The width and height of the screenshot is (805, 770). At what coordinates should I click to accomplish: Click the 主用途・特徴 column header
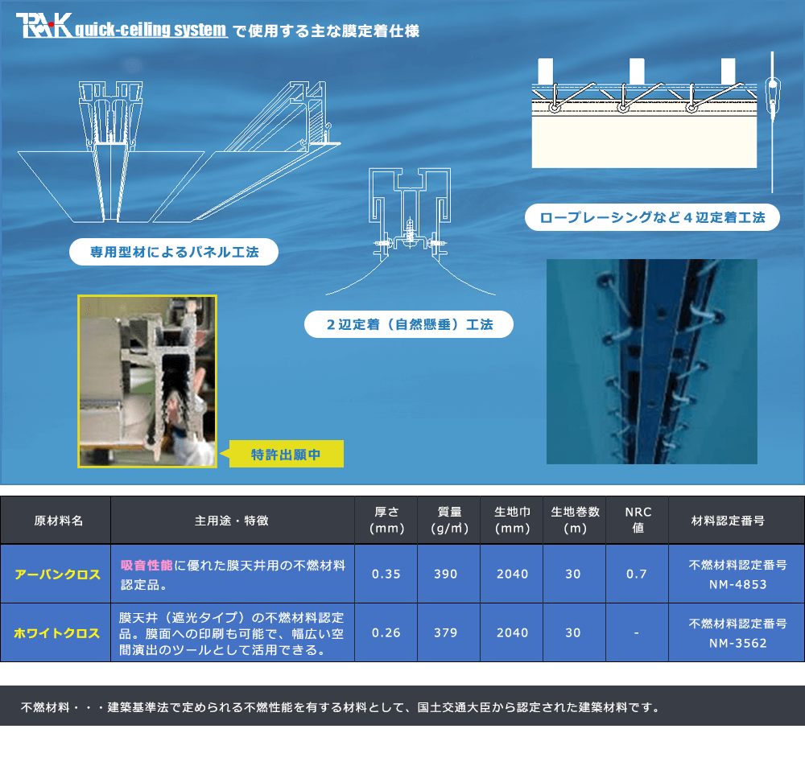click(x=232, y=521)
